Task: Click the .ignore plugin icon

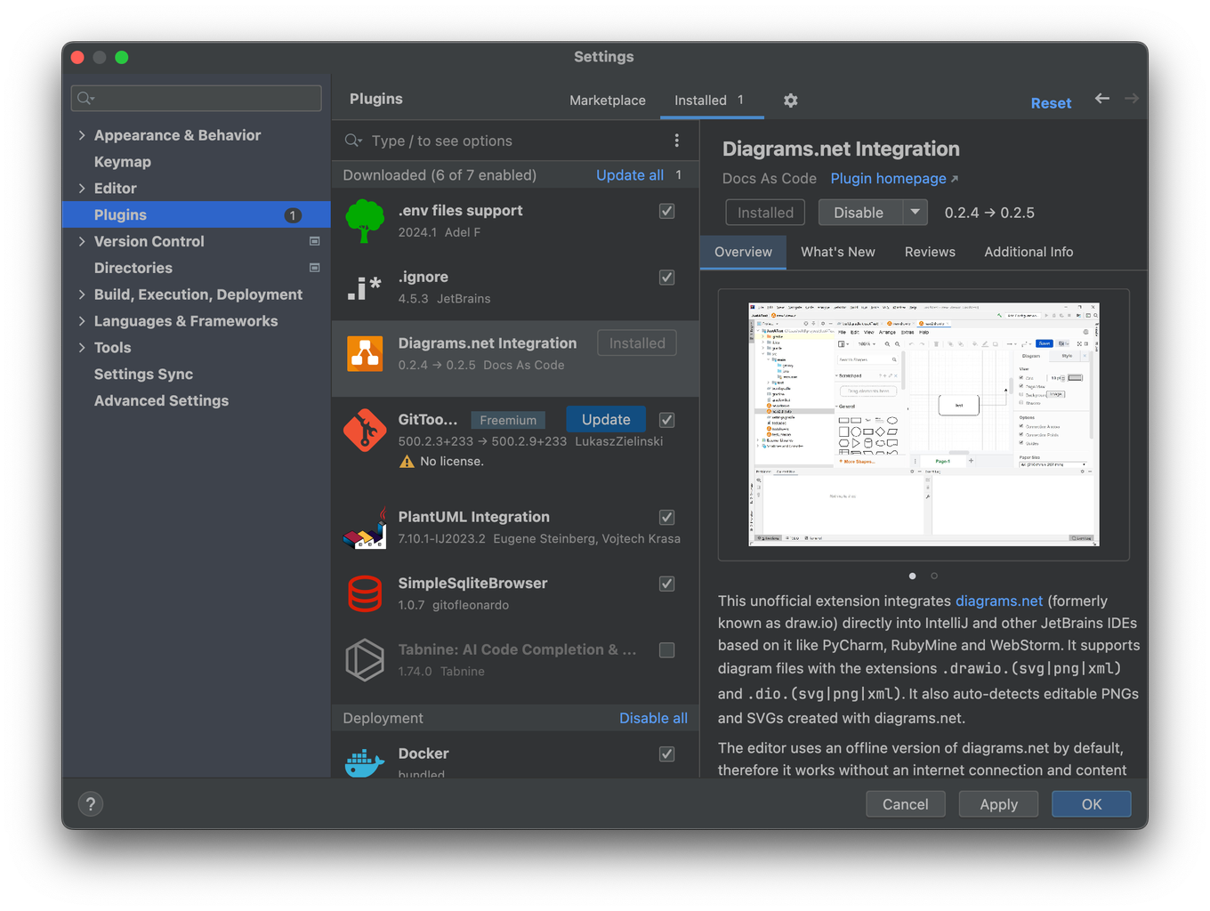Action: pyautogui.click(x=365, y=287)
